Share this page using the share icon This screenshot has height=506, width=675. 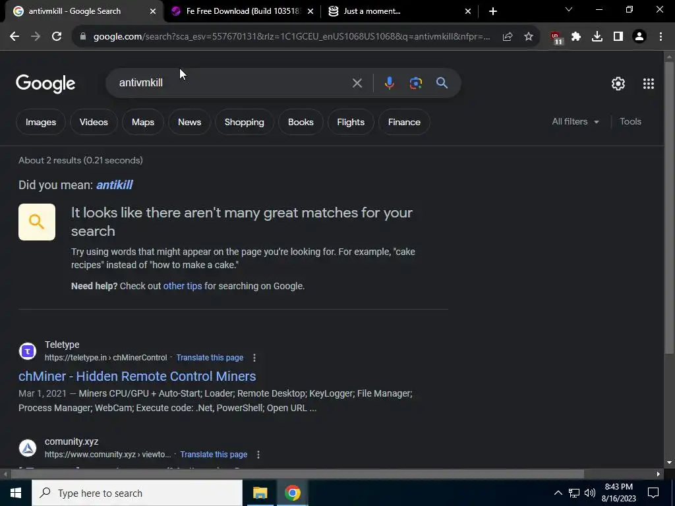click(x=508, y=37)
